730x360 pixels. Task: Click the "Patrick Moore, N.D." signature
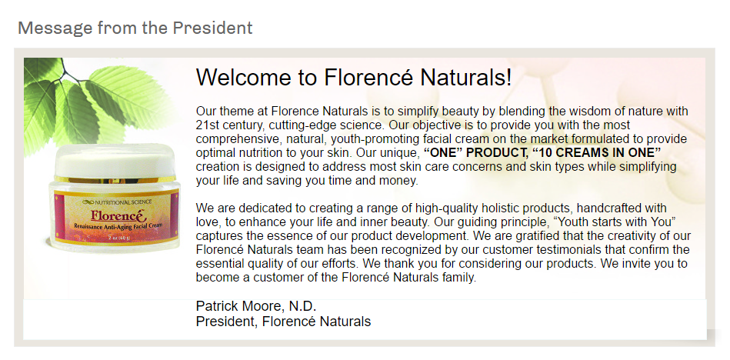click(256, 306)
